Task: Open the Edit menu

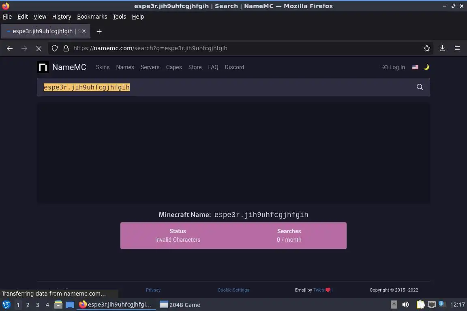Action: 23,17
